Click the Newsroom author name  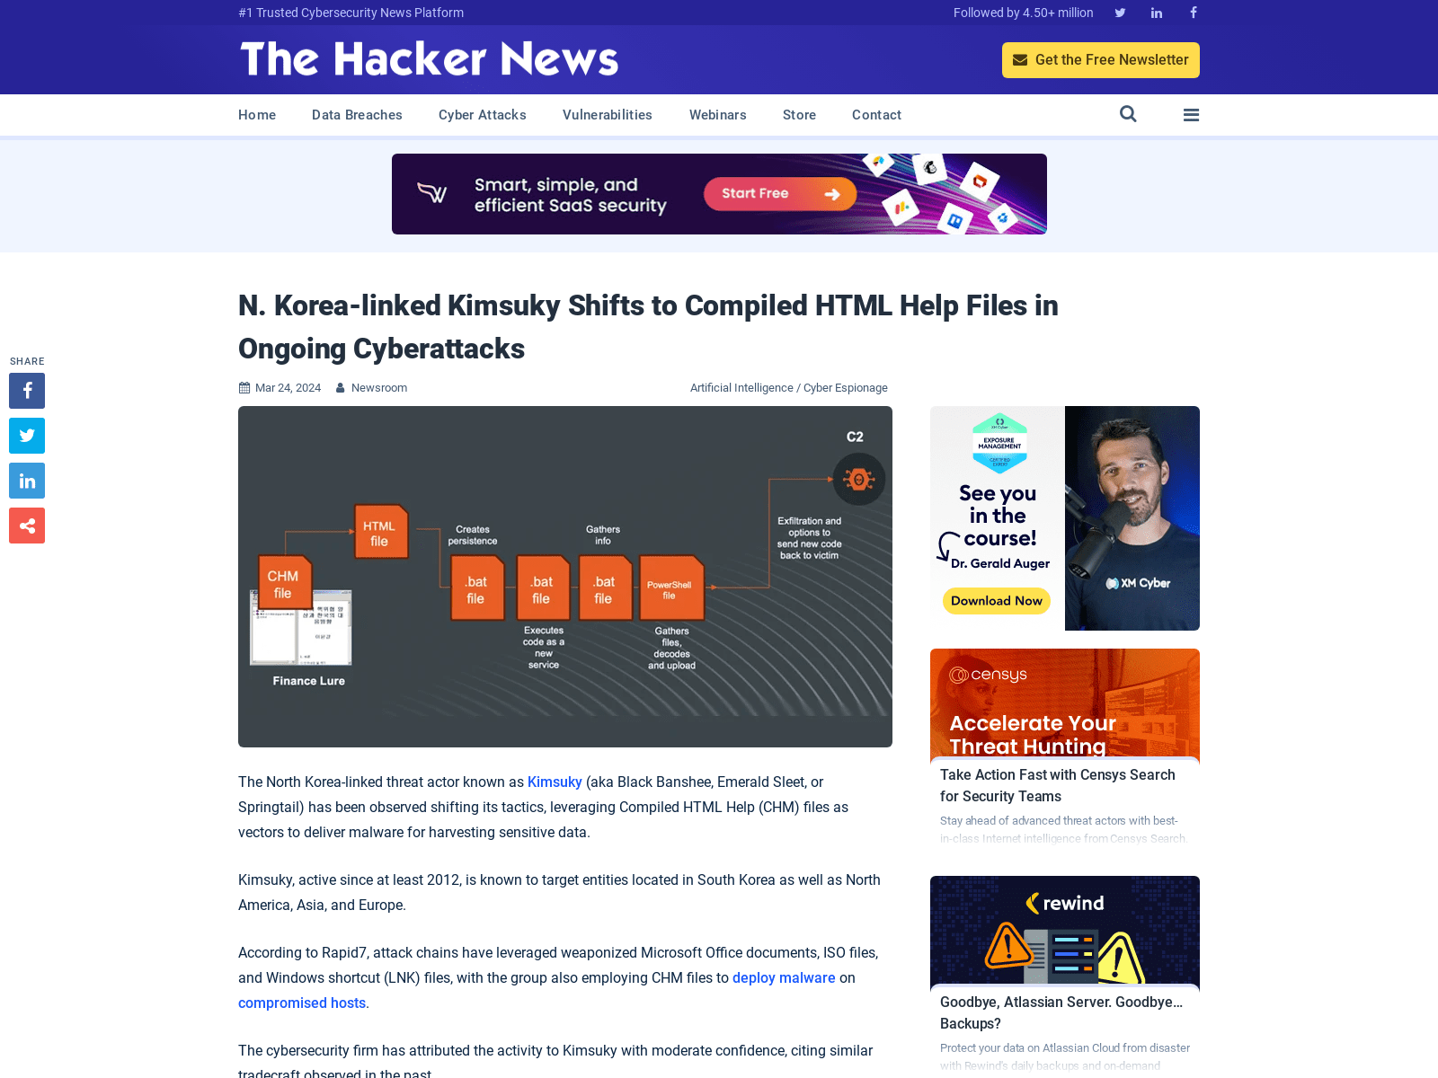(379, 388)
